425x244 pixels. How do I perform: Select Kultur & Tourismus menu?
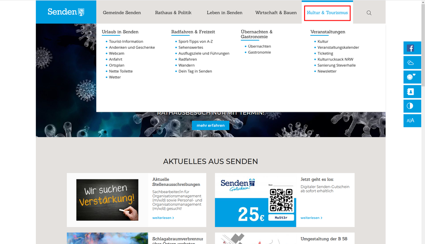[327, 13]
